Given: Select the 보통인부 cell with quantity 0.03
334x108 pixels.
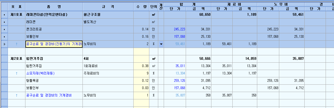Looking at the screenshot, I should coord(54,88).
